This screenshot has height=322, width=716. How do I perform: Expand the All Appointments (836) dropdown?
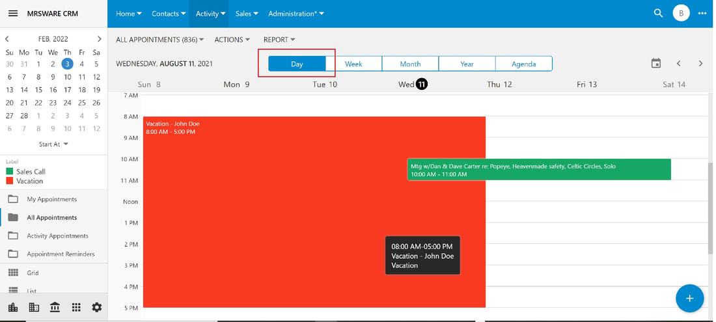point(160,40)
